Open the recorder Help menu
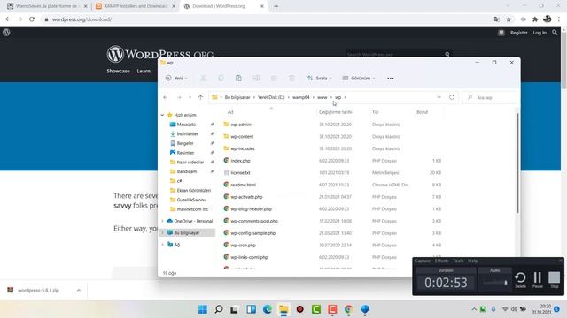567x318 pixels. 472,261
